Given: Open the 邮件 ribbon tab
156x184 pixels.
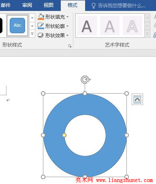Looking at the screenshot, I should pos(6,5).
